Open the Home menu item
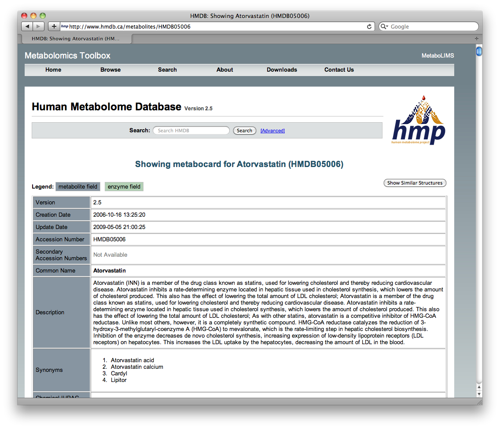 [53, 70]
